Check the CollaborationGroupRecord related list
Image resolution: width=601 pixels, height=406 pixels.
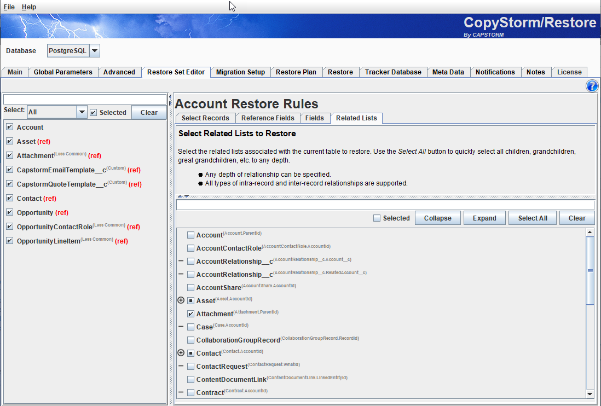coord(190,340)
